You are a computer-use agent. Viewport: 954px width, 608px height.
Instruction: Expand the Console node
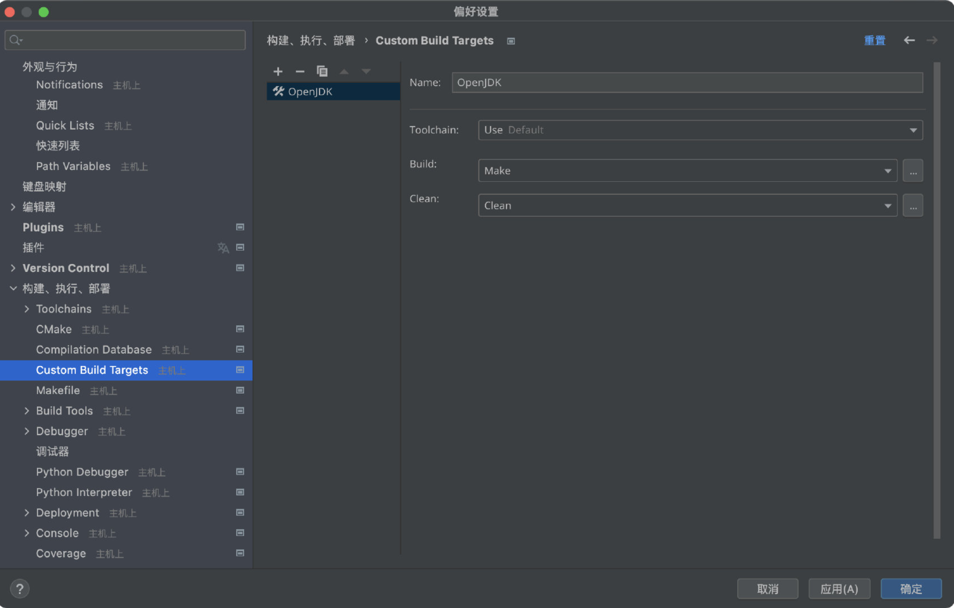tap(27, 533)
